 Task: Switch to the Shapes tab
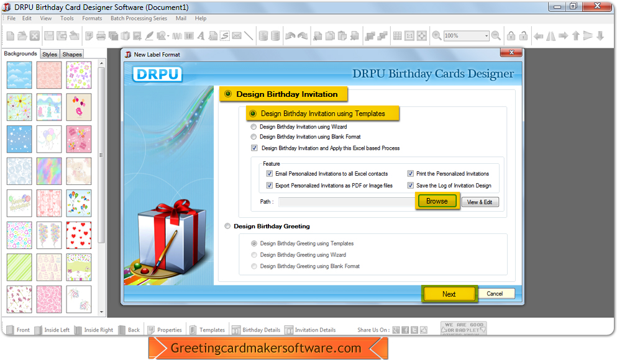point(72,54)
